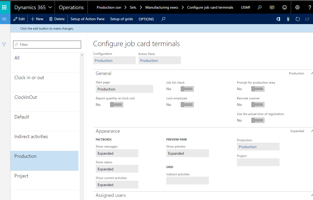View attachments using the paperclip icon
This screenshot has height=200, width=313.
(288, 19)
